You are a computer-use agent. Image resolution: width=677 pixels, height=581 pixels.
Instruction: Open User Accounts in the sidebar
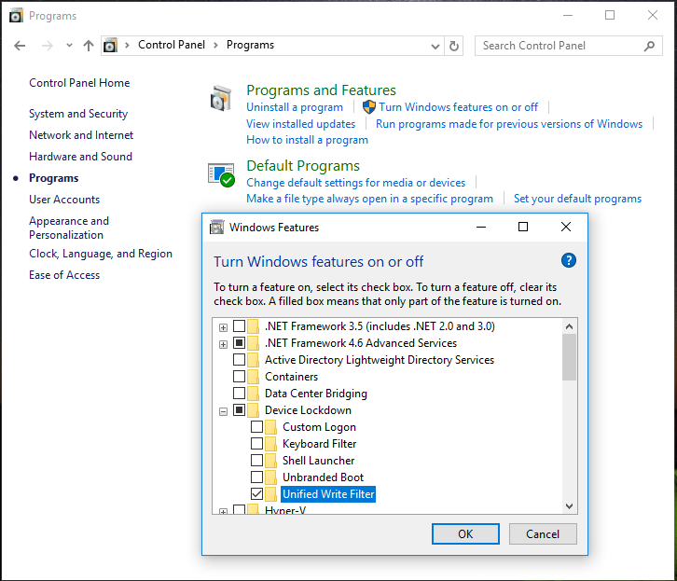64,200
